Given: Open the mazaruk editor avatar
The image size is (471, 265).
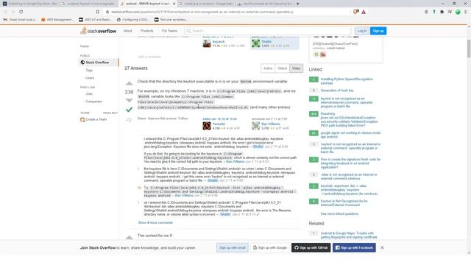Looking at the screenshot, I should pos(207,43).
